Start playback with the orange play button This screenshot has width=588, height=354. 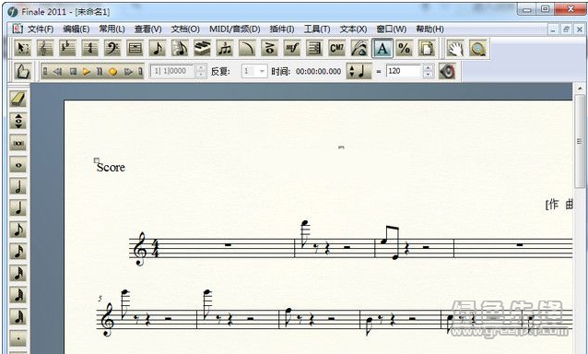coord(87,71)
